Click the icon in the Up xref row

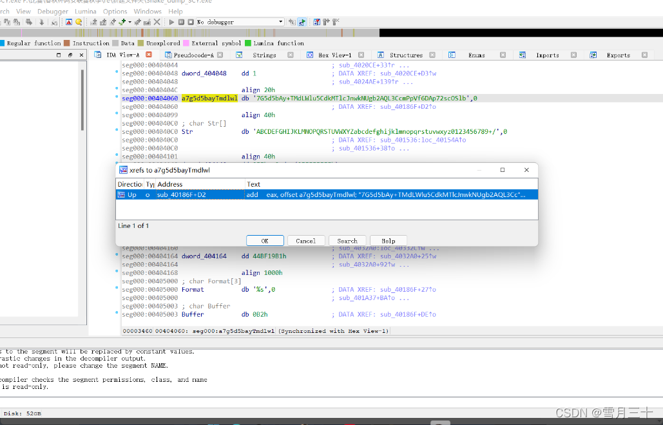[x=121, y=194]
